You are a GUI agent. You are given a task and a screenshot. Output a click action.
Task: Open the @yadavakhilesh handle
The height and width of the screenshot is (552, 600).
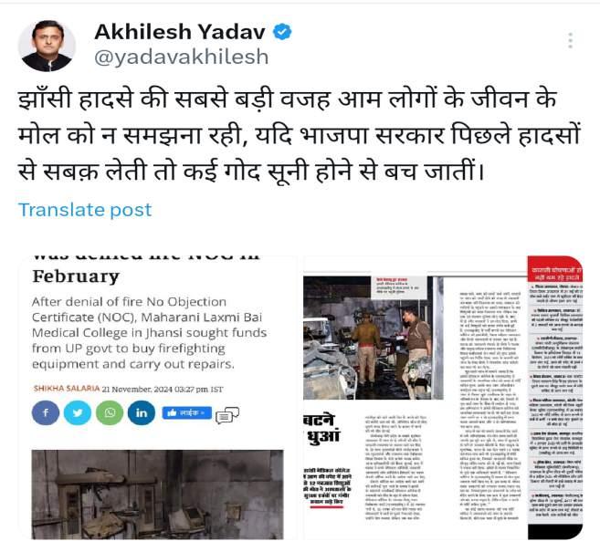pyautogui.click(x=182, y=57)
